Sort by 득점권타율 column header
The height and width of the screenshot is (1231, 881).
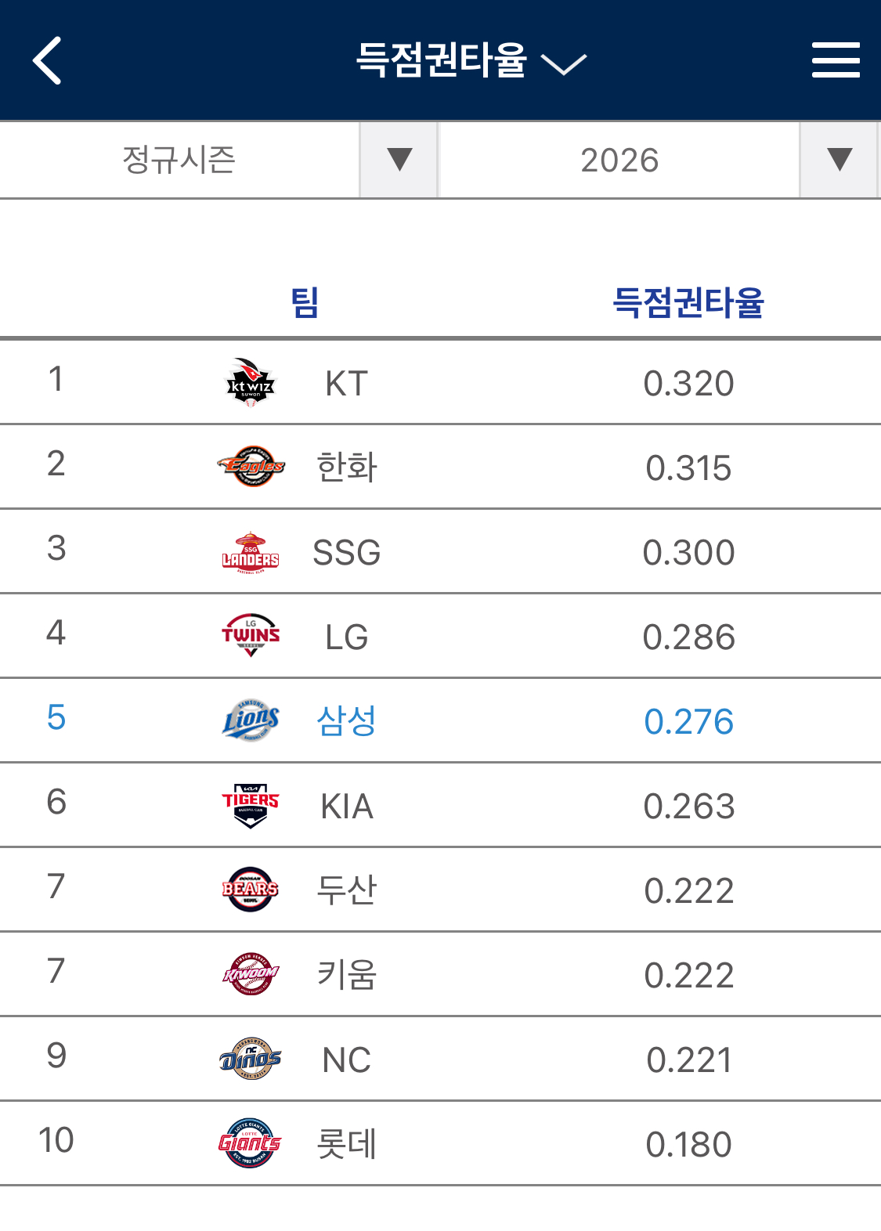688,302
